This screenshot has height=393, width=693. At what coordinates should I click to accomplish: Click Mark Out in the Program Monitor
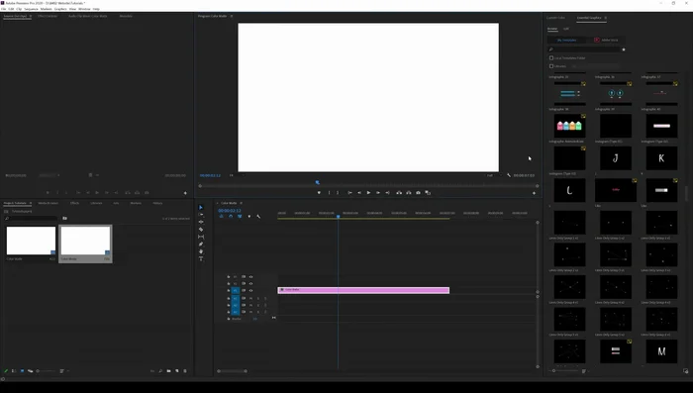[x=338, y=193]
